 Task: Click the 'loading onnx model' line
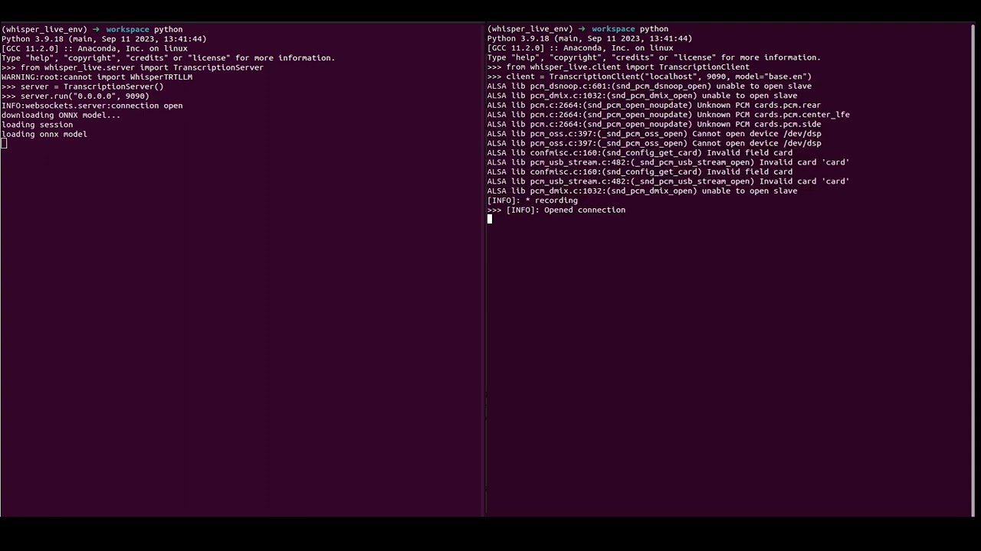[x=44, y=134]
